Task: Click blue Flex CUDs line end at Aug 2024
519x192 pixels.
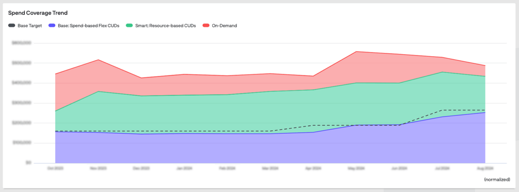Action: pos(485,112)
